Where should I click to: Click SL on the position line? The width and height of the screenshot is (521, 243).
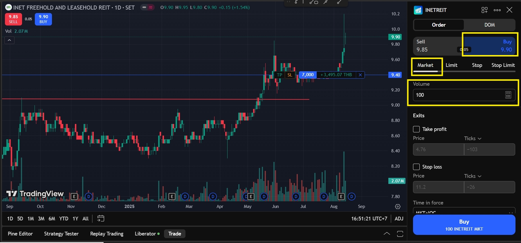[290, 75]
